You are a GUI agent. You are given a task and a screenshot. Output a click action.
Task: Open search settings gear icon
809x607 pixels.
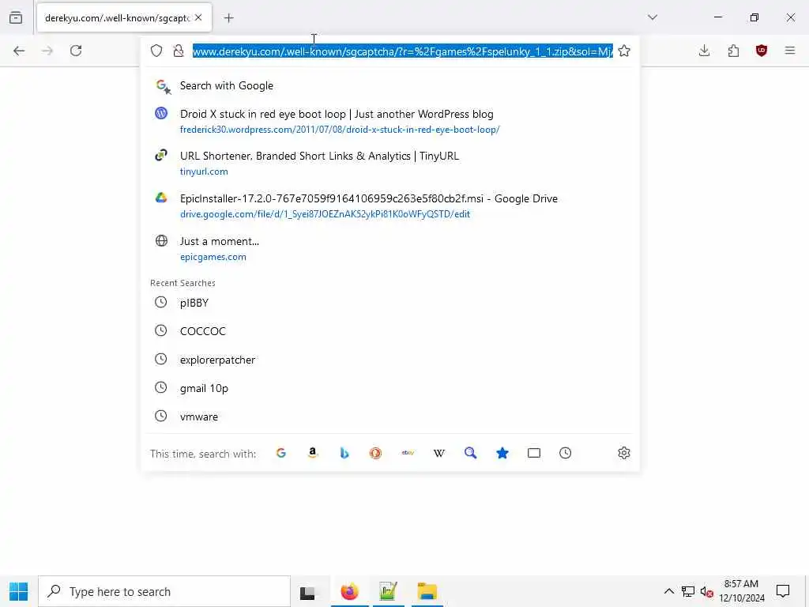point(624,453)
